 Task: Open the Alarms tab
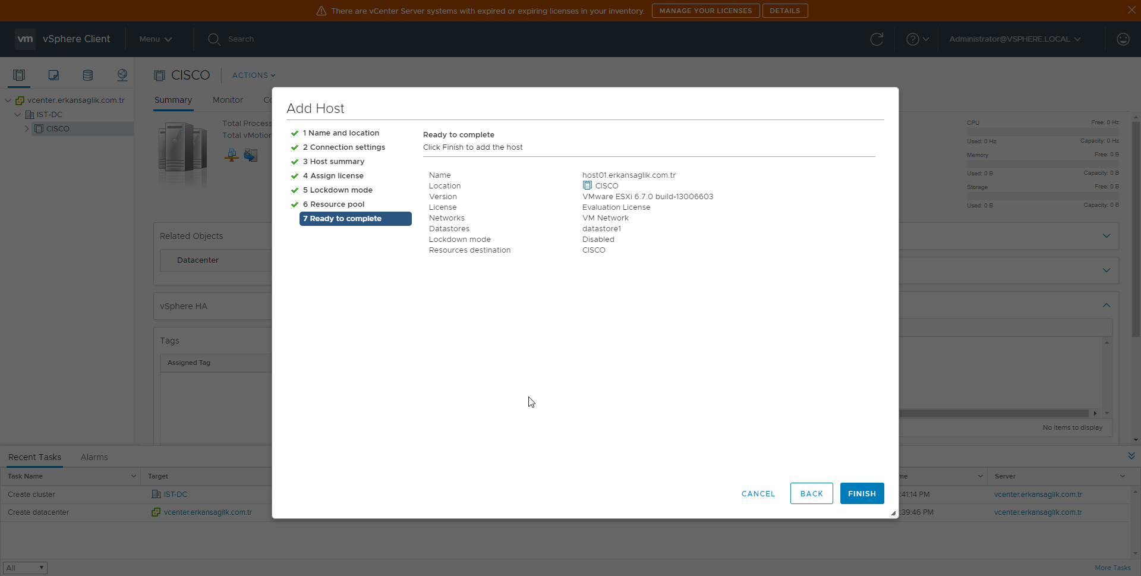point(94,457)
